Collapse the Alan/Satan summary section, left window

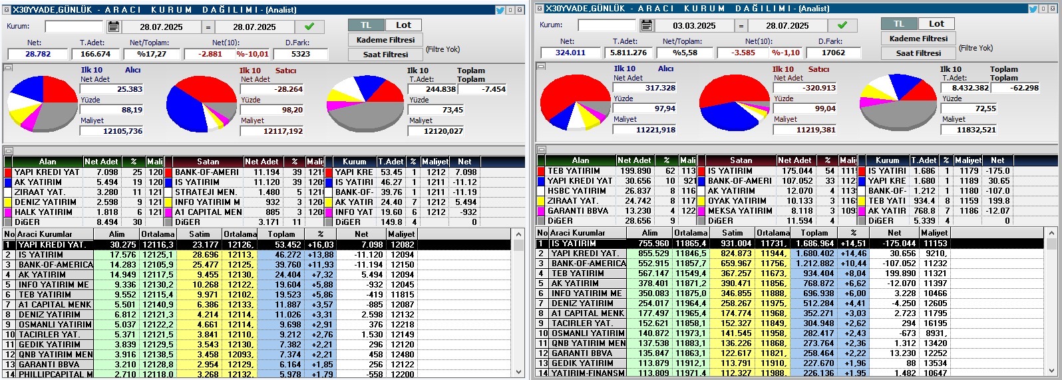[8, 151]
